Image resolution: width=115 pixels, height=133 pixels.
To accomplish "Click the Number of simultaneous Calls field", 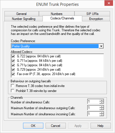I will 93,101.
